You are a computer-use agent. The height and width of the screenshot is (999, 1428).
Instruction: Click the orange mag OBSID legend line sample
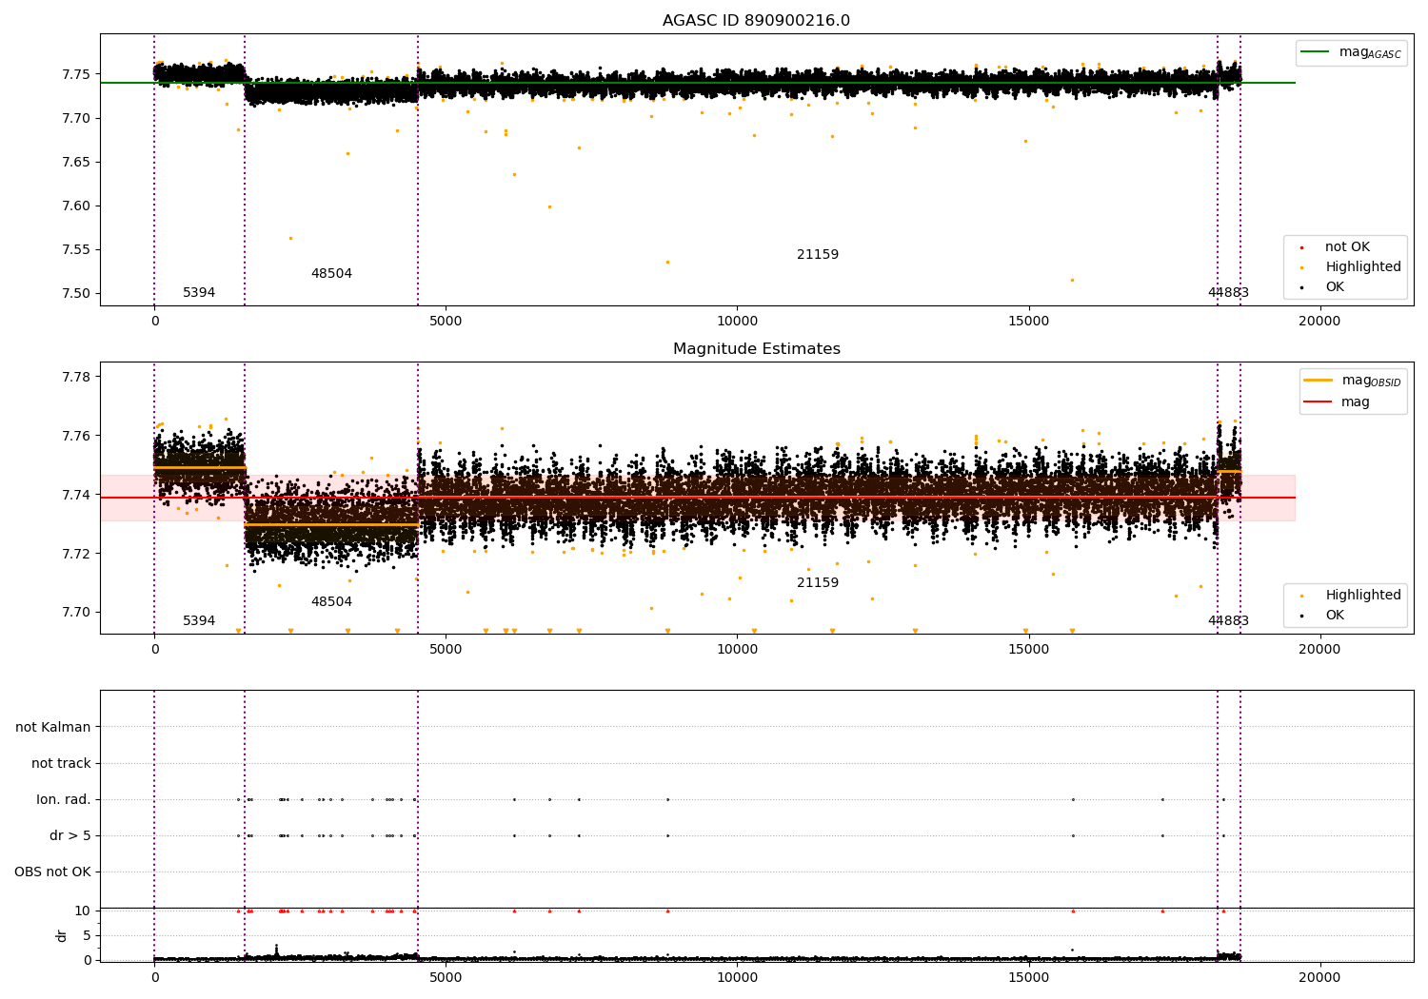click(x=1319, y=381)
